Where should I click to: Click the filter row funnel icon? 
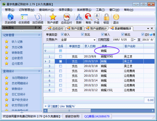pos(45,51)
